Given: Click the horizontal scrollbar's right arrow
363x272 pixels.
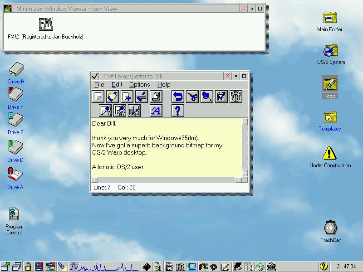Looking at the screenshot, I should [238, 180].
